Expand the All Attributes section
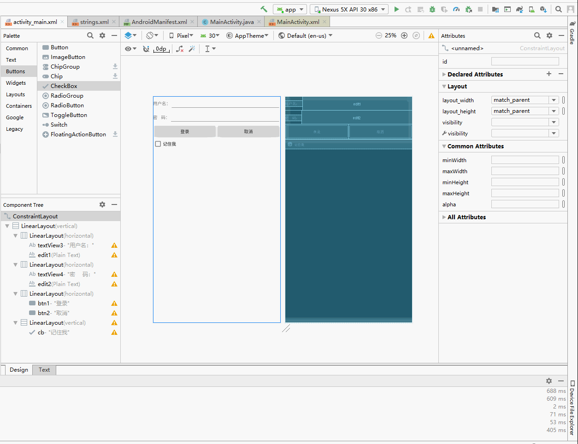Viewport: 578px width, 444px height. point(444,217)
